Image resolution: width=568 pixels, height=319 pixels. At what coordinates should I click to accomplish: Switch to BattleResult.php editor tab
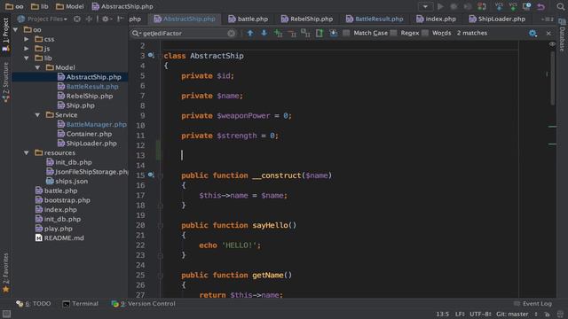pyautogui.click(x=375, y=19)
